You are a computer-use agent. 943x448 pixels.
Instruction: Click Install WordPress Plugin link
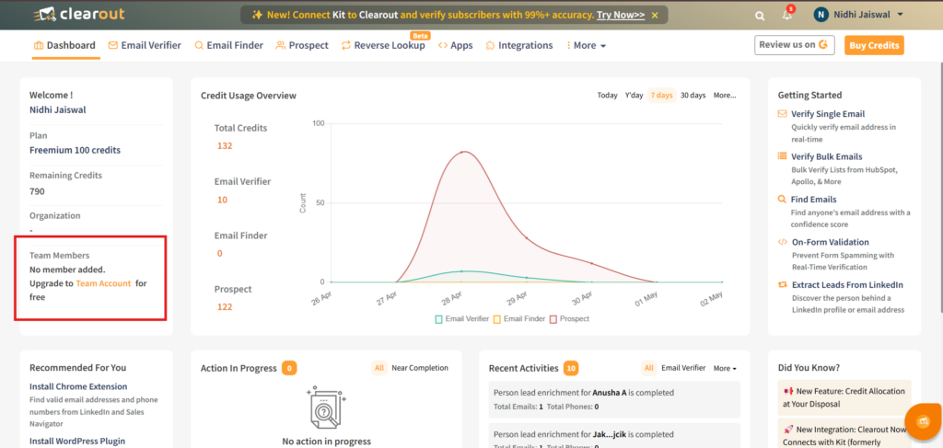coord(77,442)
